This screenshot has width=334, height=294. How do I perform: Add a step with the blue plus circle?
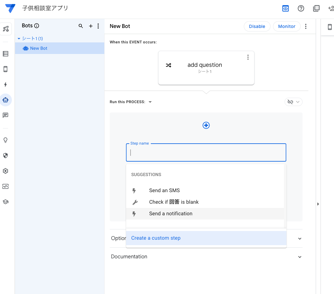point(206,125)
